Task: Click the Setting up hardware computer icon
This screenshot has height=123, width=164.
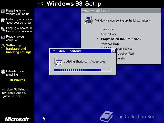Action: click(3, 46)
